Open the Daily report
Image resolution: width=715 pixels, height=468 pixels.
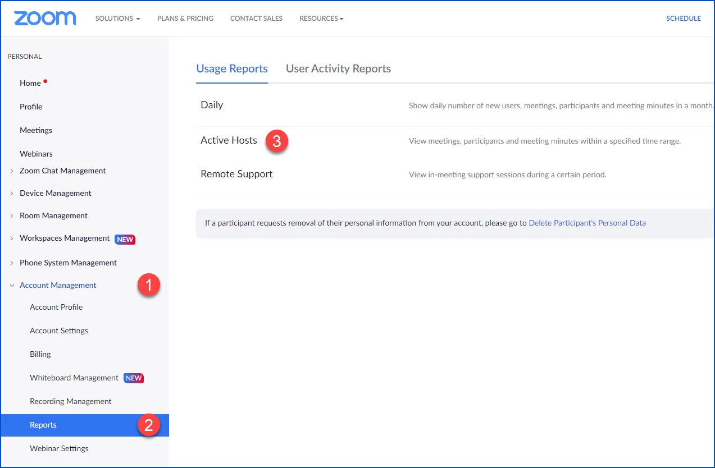click(212, 105)
